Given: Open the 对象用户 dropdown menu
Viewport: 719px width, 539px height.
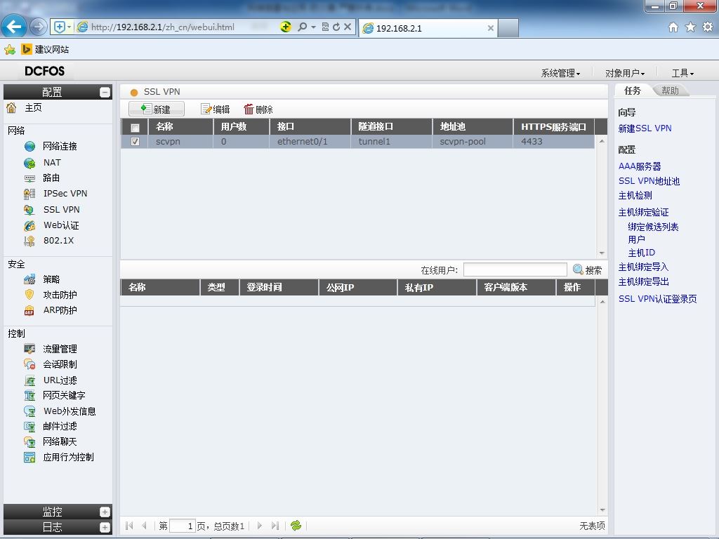Looking at the screenshot, I should coord(624,73).
